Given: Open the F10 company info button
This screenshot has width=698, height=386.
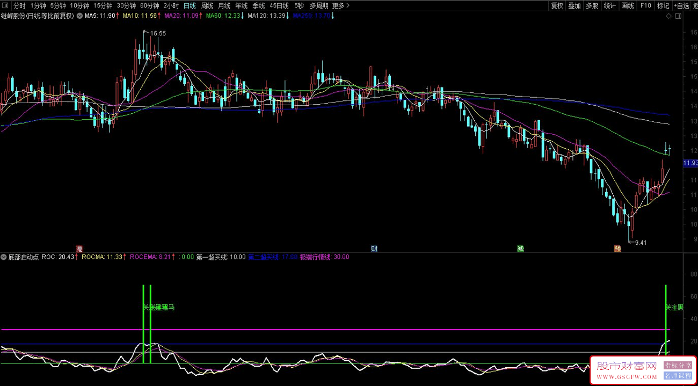Looking at the screenshot, I should click(x=646, y=5).
